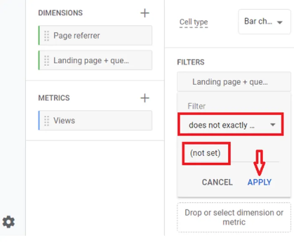Click 'Drop or select dimension or metric' box
Image resolution: width=294 pixels, height=245 pixels.
pyautogui.click(x=234, y=217)
